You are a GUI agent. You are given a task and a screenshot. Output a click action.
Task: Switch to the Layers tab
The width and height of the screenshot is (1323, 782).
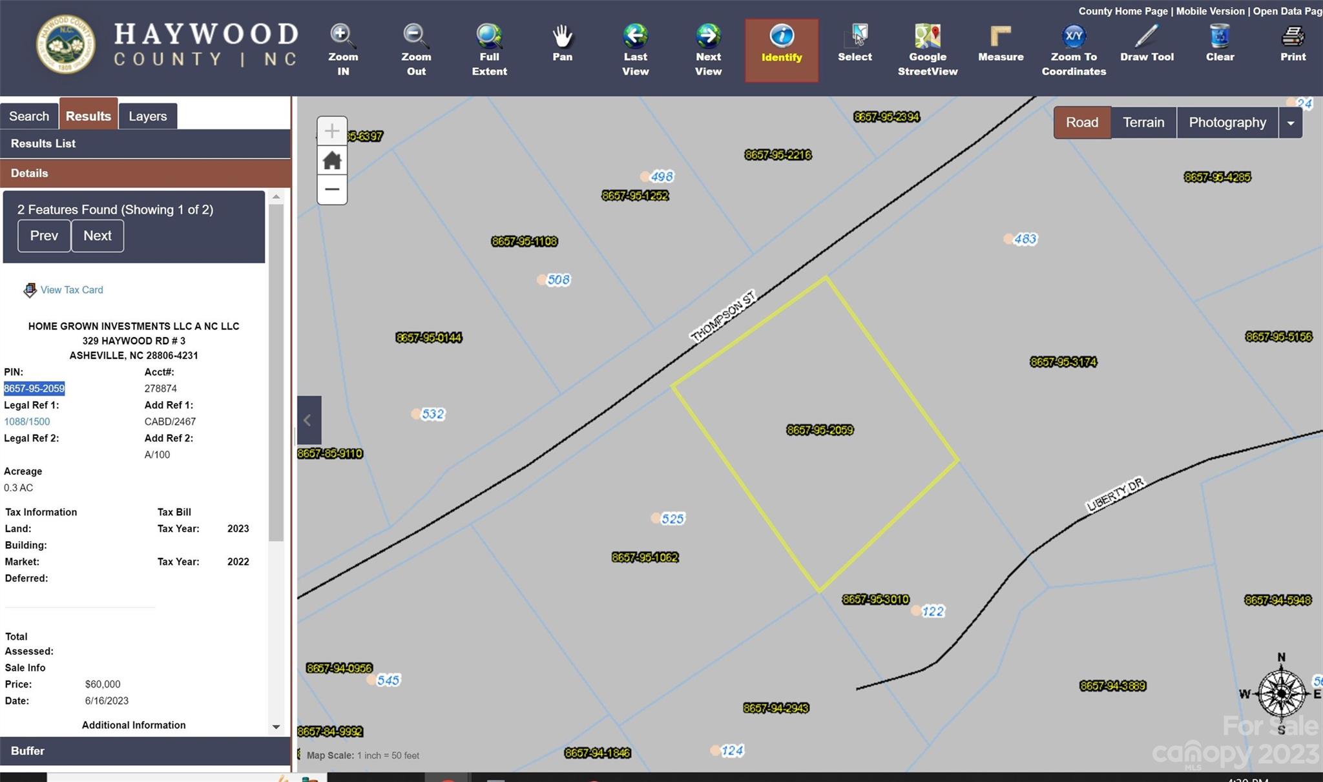[x=147, y=116]
